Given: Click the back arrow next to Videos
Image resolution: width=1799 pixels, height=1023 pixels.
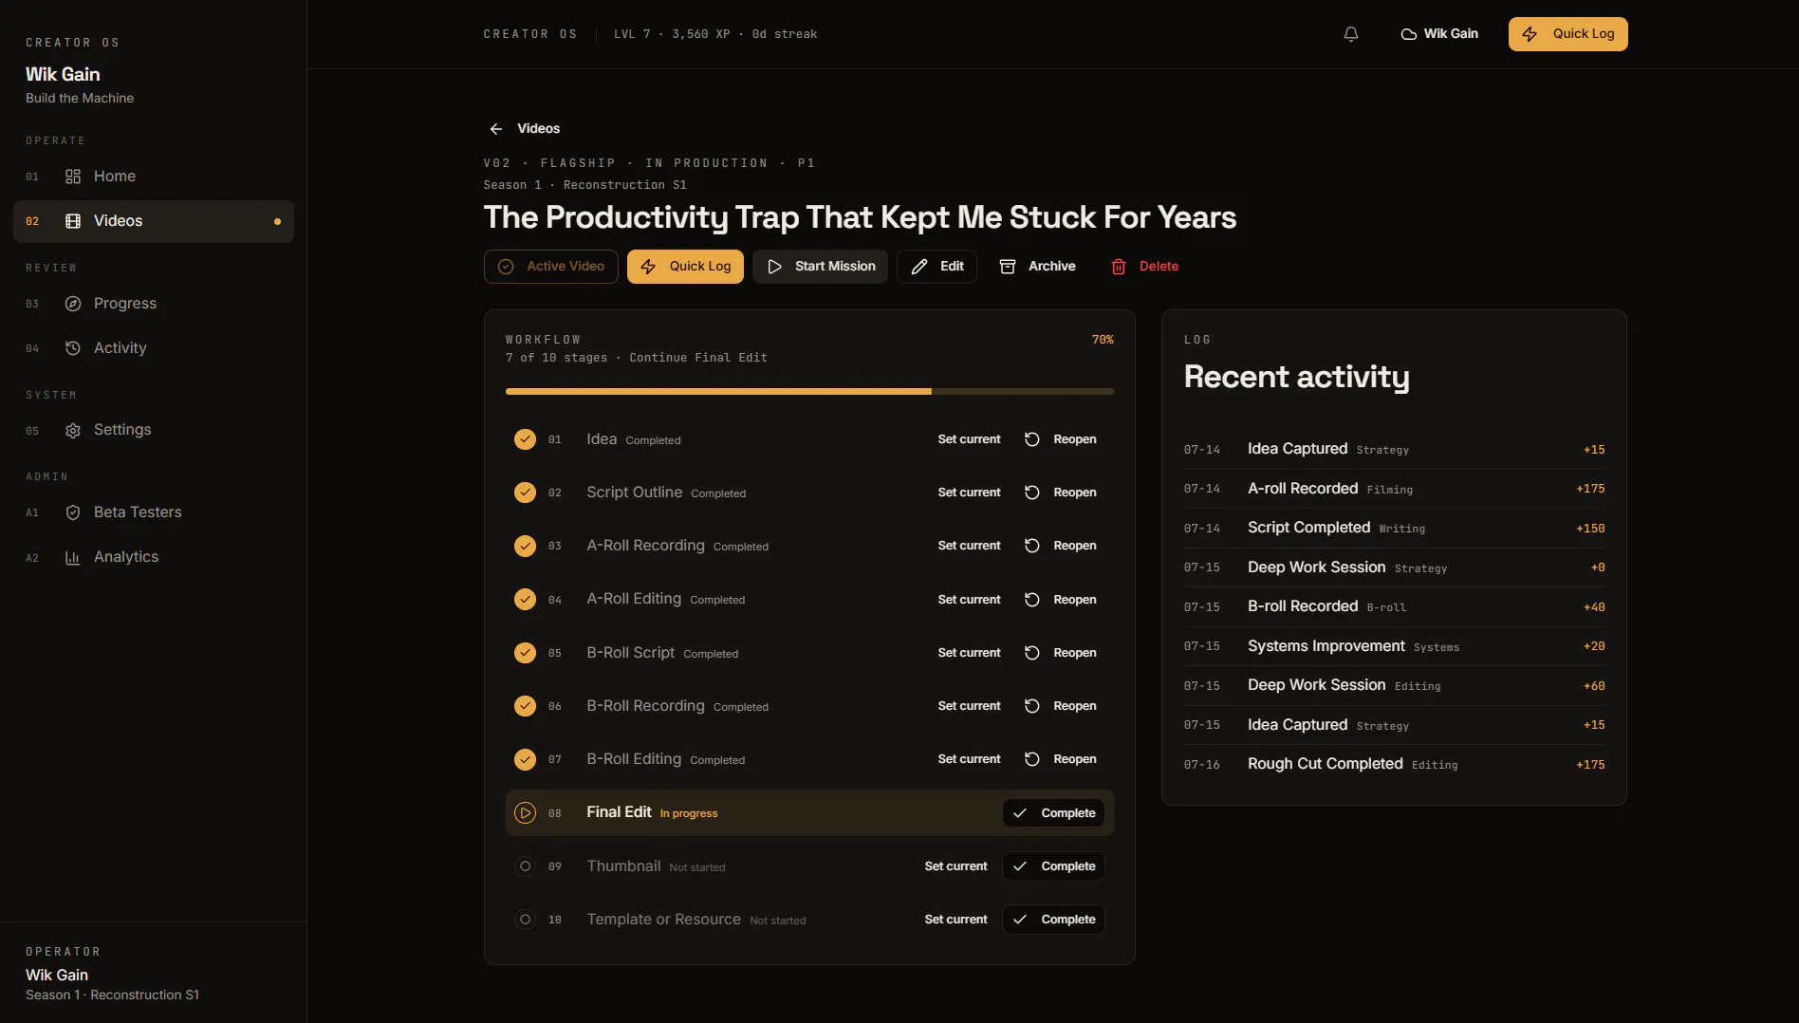Looking at the screenshot, I should 496,129.
